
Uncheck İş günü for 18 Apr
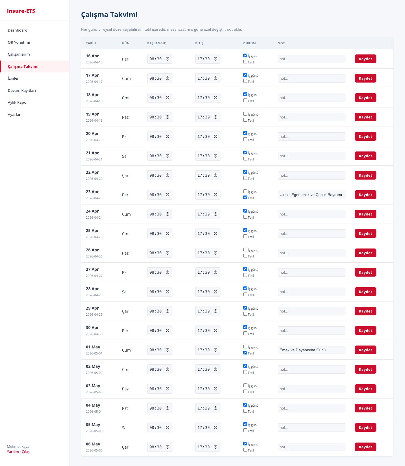[245, 94]
